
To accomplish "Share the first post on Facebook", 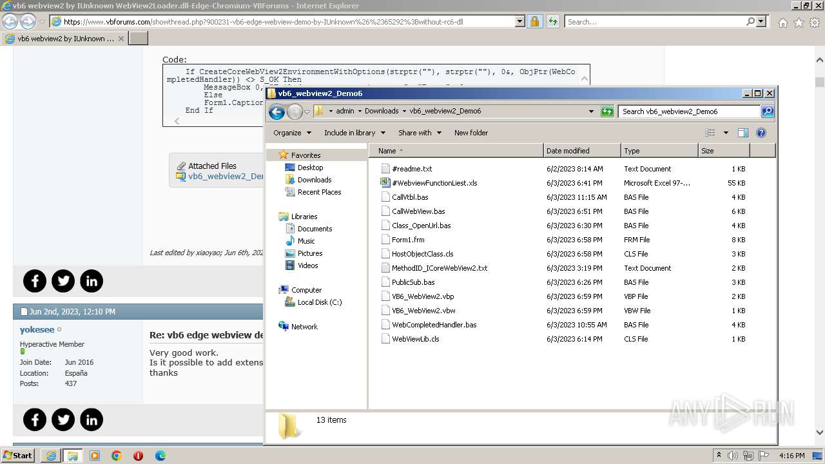I will [35, 281].
